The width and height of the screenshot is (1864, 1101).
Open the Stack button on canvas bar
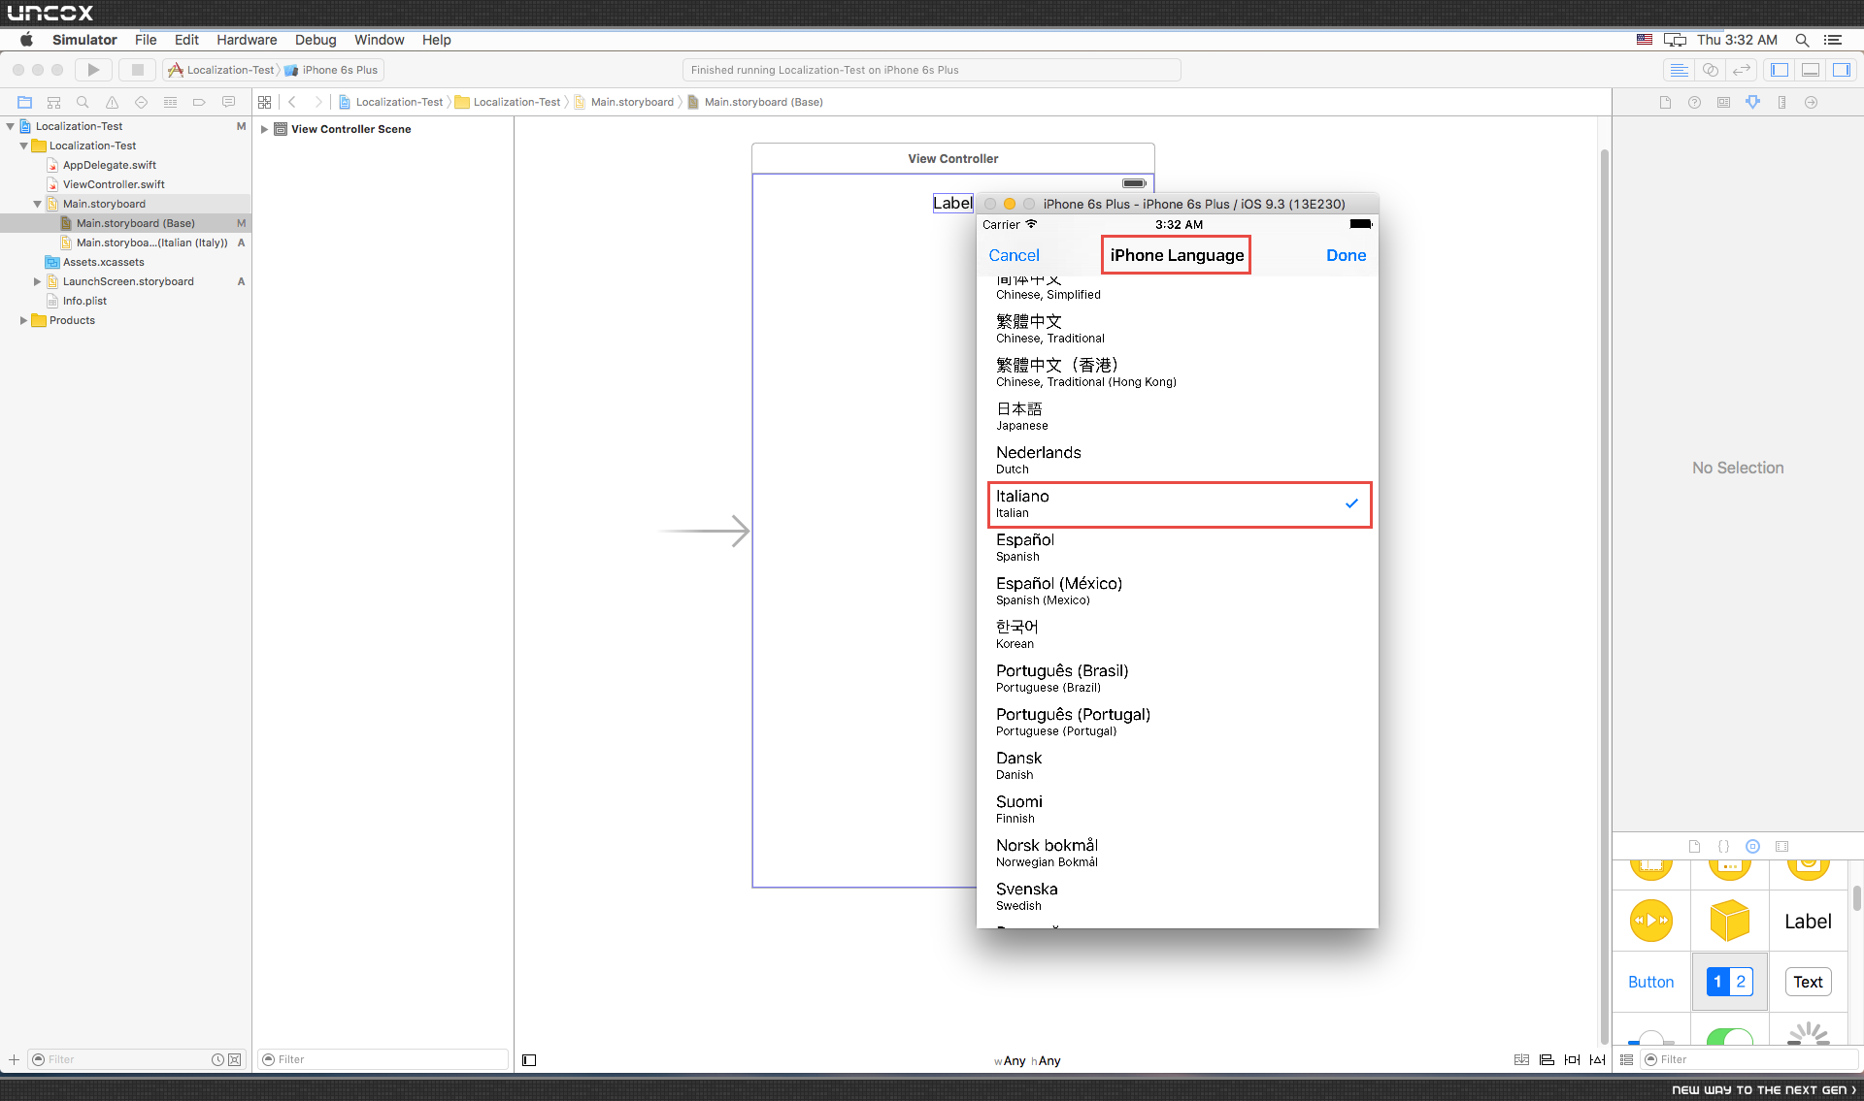[1521, 1059]
